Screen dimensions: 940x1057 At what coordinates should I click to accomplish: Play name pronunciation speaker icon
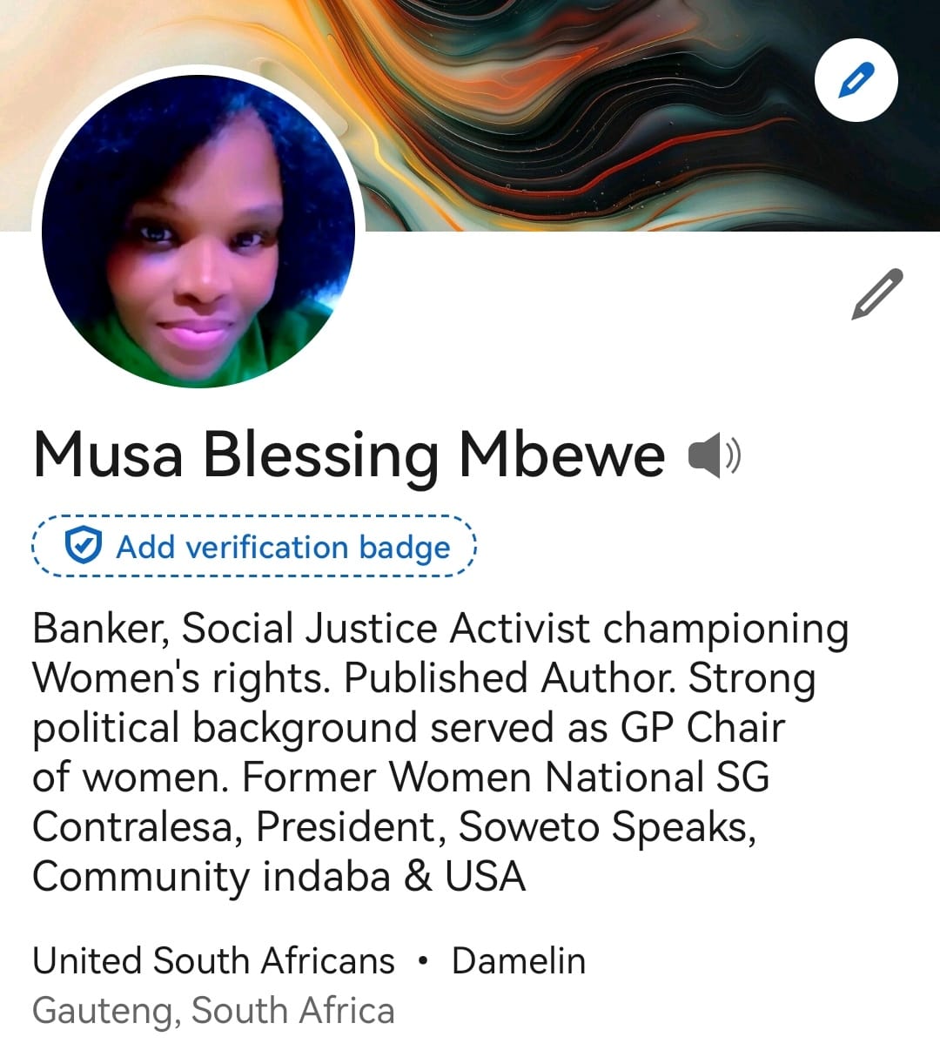tap(714, 455)
